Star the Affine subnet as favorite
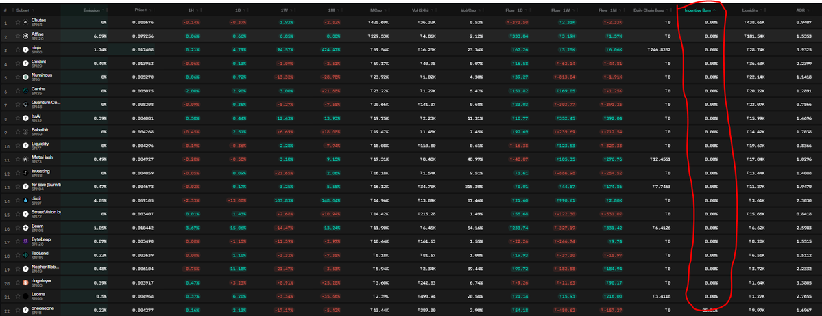 [18, 36]
